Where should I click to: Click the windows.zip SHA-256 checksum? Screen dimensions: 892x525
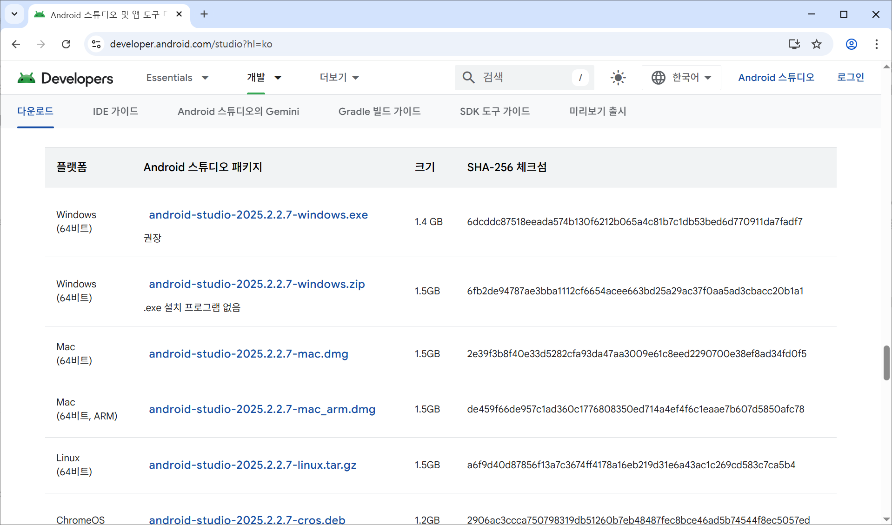click(635, 291)
